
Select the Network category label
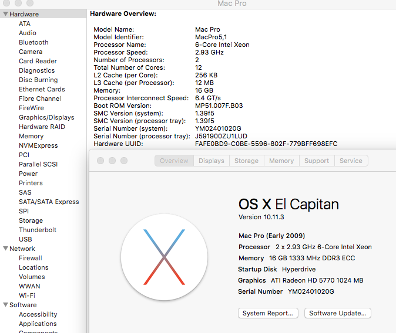pyautogui.click(x=22, y=249)
